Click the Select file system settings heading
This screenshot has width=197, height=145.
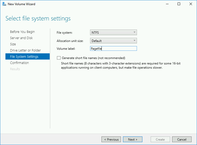[x=38, y=19]
